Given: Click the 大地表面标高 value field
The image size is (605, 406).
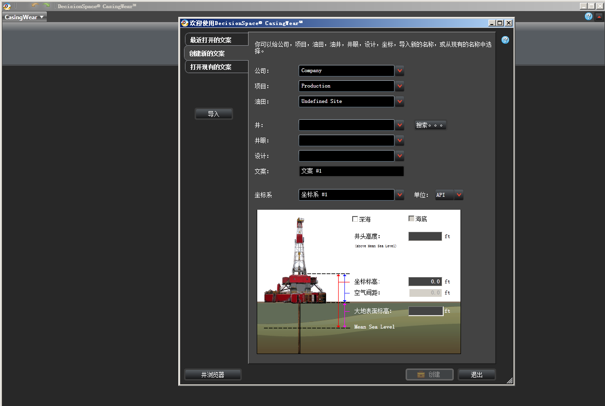Looking at the screenshot, I should tap(426, 311).
